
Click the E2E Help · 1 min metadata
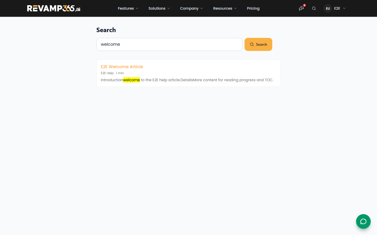click(x=112, y=73)
